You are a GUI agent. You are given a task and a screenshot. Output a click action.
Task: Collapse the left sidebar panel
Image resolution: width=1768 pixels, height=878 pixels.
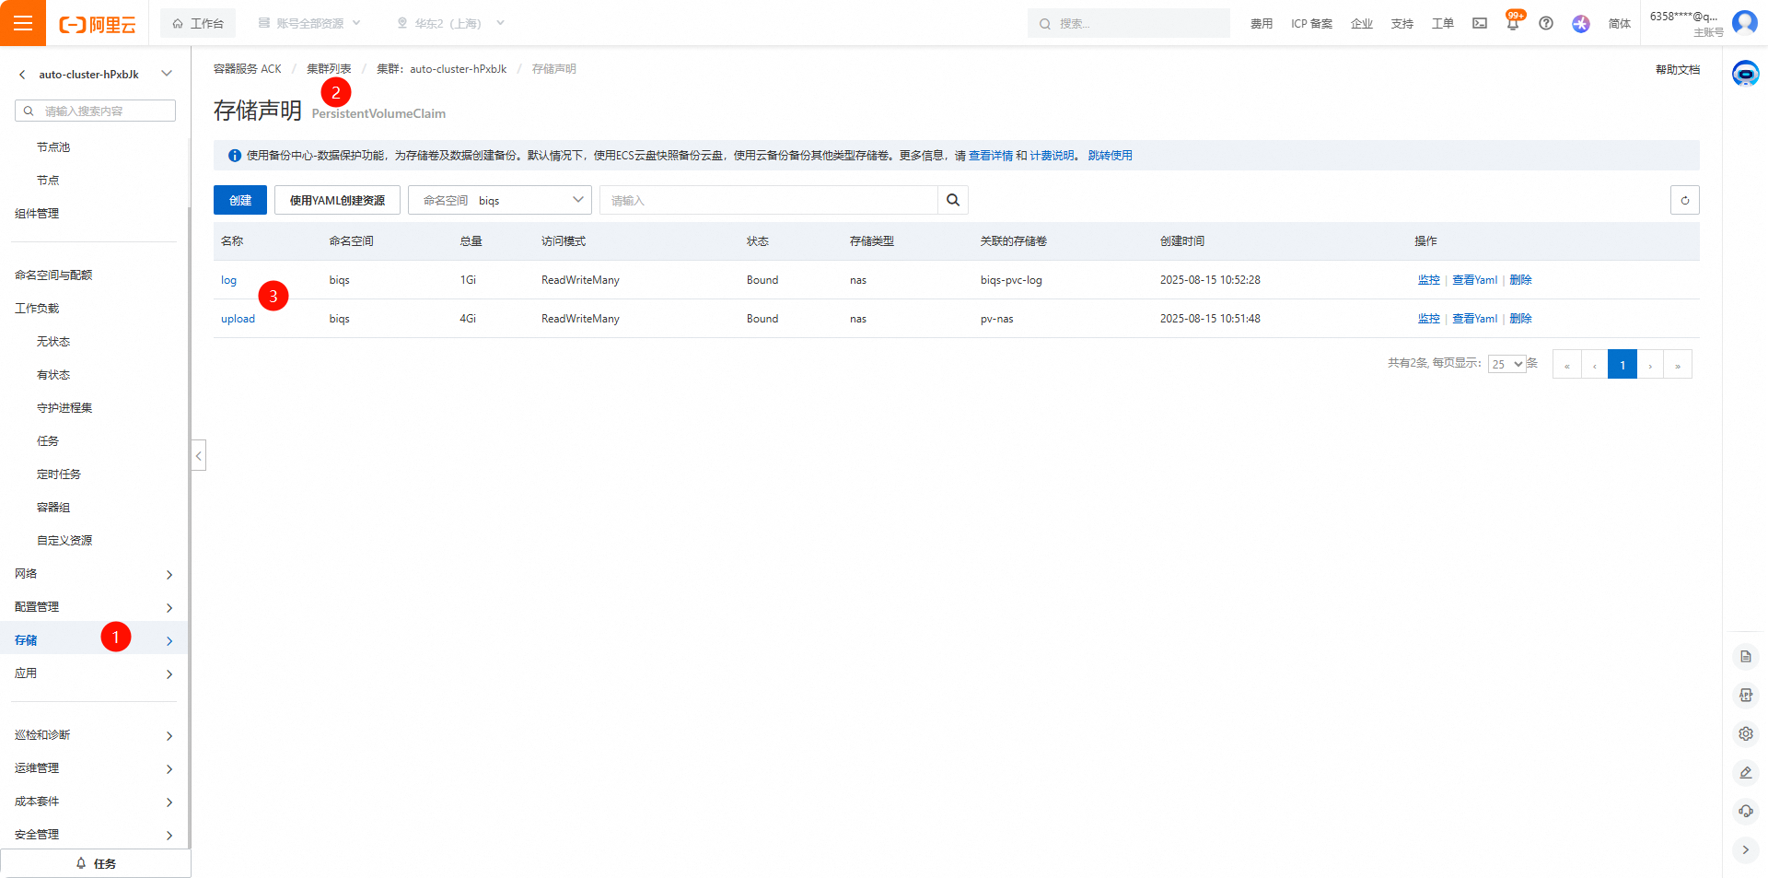coord(199,455)
